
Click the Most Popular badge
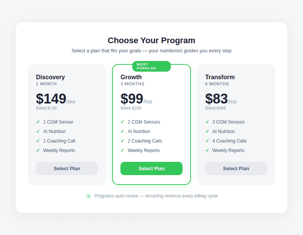click(151, 66)
